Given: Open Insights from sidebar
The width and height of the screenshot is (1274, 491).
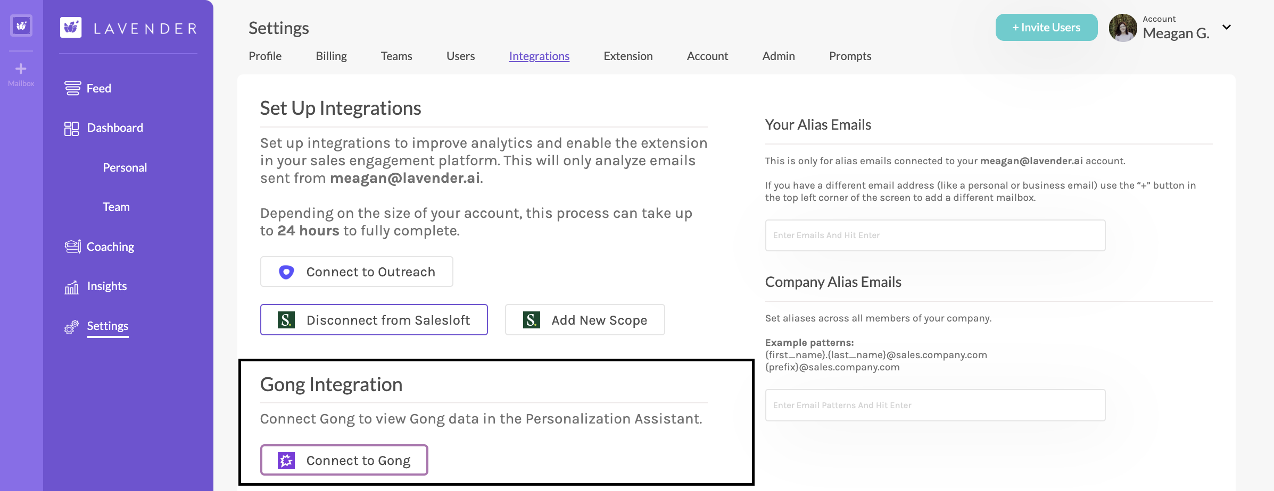Looking at the screenshot, I should (107, 286).
